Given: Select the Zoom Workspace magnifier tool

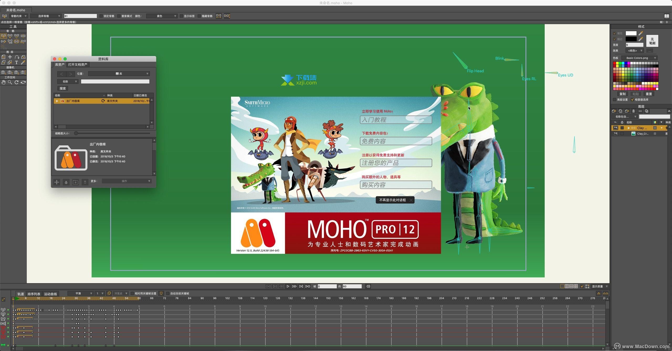Looking at the screenshot, I should (10, 82).
